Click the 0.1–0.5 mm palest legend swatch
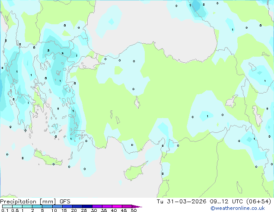This screenshot has width=274, height=212. point(7,206)
